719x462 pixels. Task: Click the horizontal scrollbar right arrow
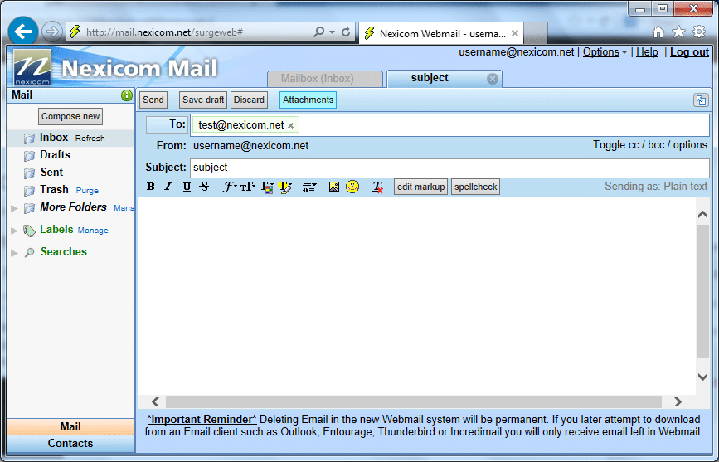click(678, 402)
